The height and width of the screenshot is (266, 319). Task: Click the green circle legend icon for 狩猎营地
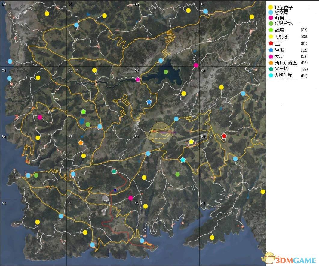click(271, 23)
